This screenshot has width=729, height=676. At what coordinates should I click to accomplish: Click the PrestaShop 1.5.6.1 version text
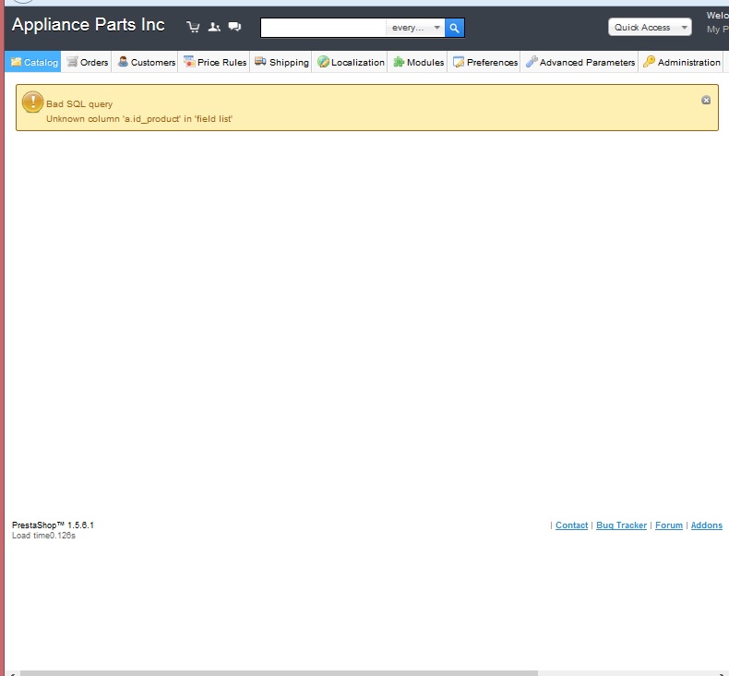tap(53, 525)
